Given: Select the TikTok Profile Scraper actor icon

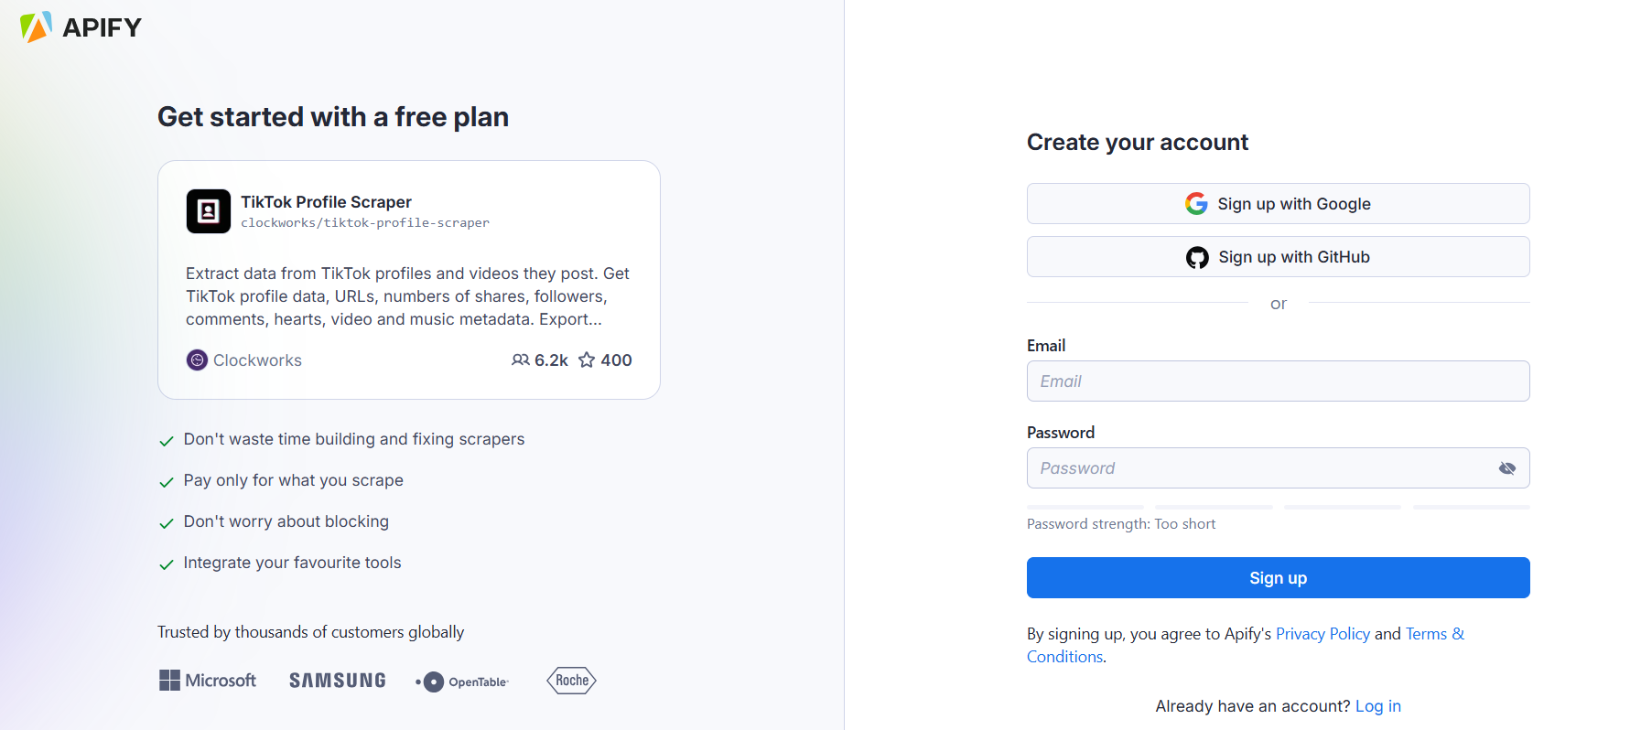Looking at the screenshot, I should pos(208,211).
